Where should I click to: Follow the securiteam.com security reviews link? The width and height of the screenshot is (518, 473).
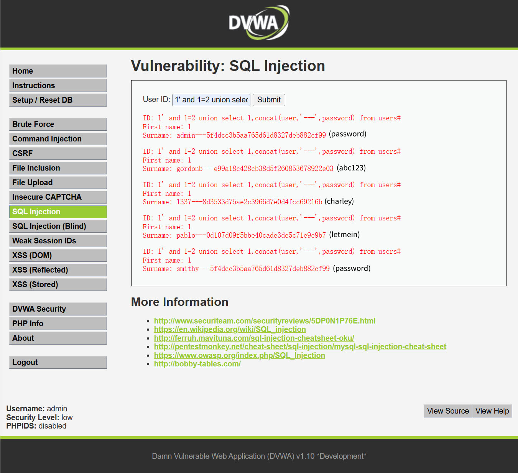click(265, 321)
